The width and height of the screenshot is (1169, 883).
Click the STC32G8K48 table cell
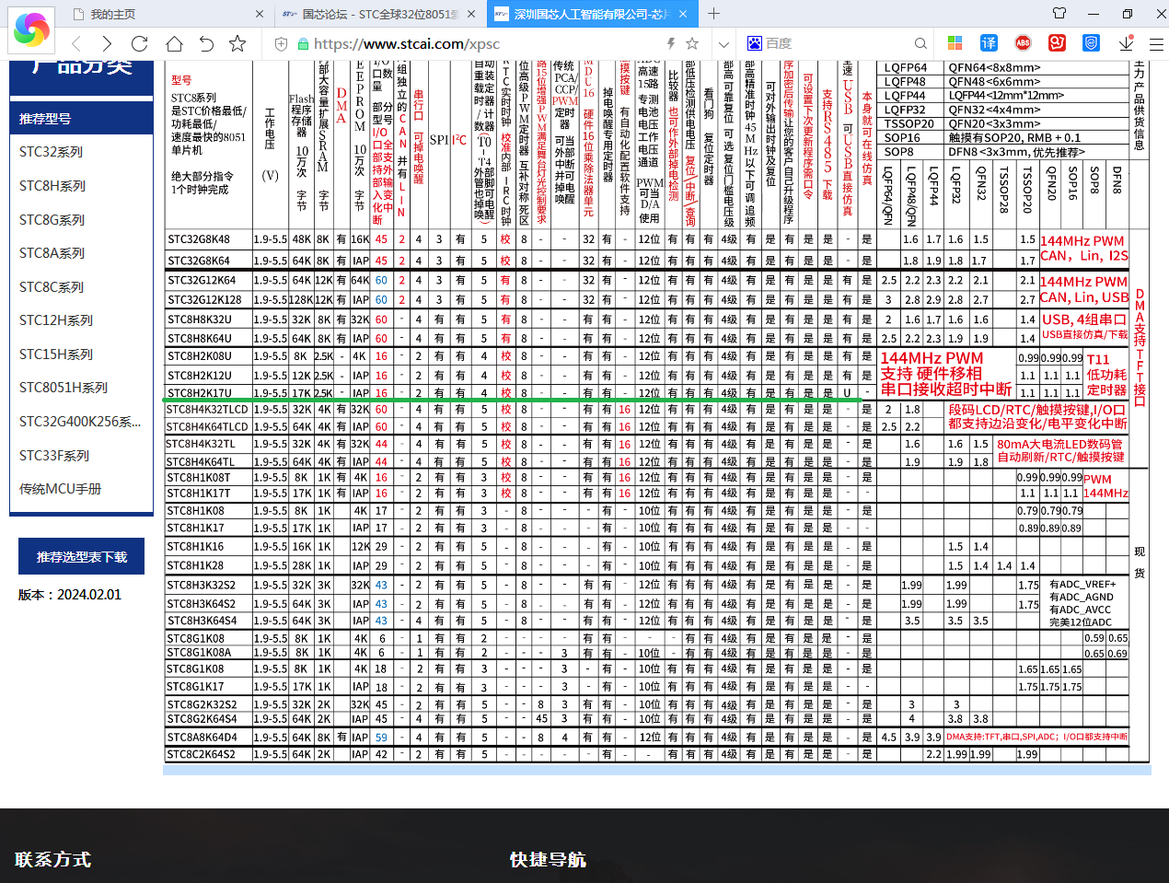click(x=199, y=239)
